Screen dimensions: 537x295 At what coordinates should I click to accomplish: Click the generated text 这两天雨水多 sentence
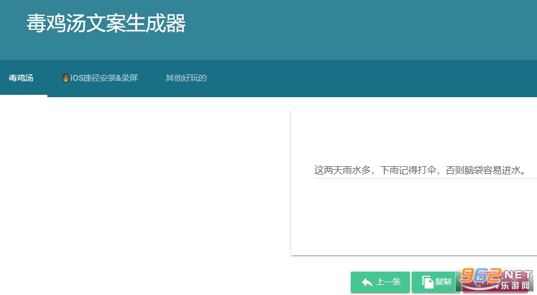pos(421,170)
